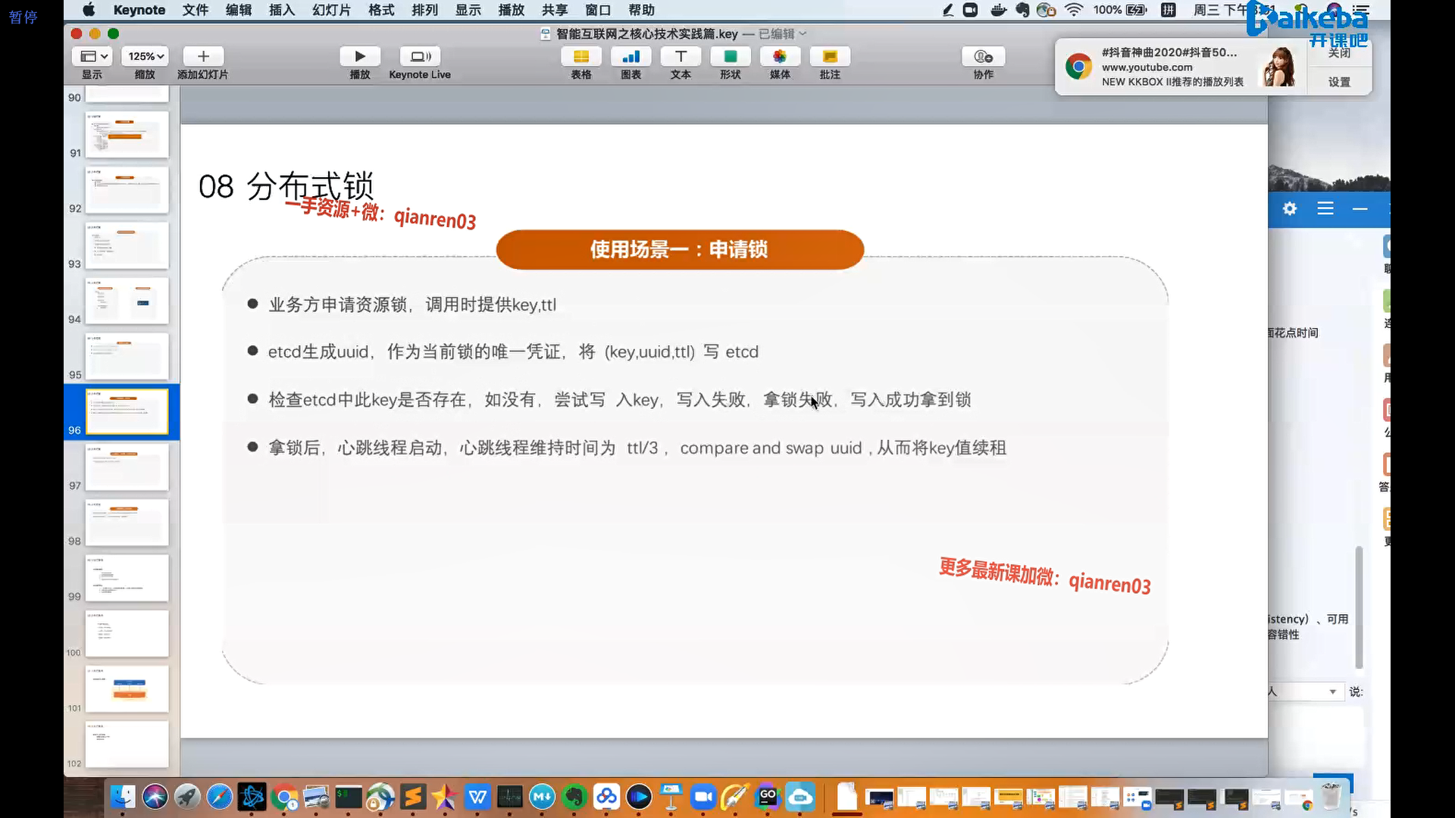Screen dimensions: 1455x818
Task: Open the 幻灯片 menu in menu bar
Action: (331, 10)
